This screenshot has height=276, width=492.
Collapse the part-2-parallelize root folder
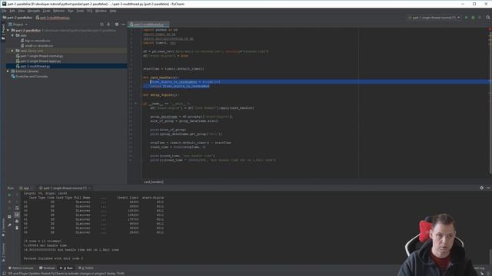click(x=8, y=31)
